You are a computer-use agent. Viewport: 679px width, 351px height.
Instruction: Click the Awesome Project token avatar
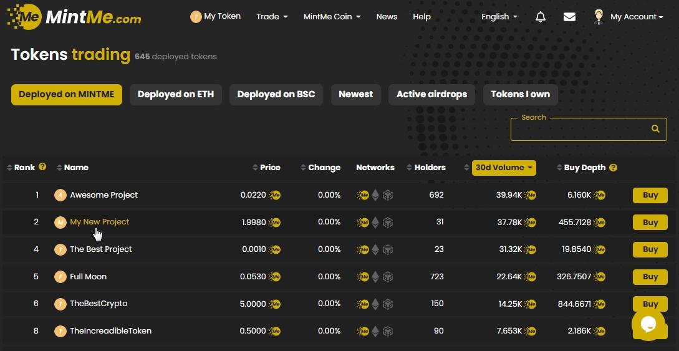60,195
